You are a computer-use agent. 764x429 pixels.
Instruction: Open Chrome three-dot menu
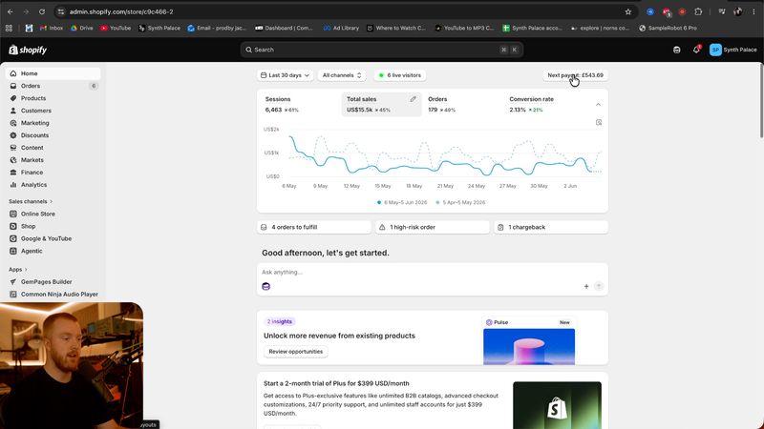point(753,11)
